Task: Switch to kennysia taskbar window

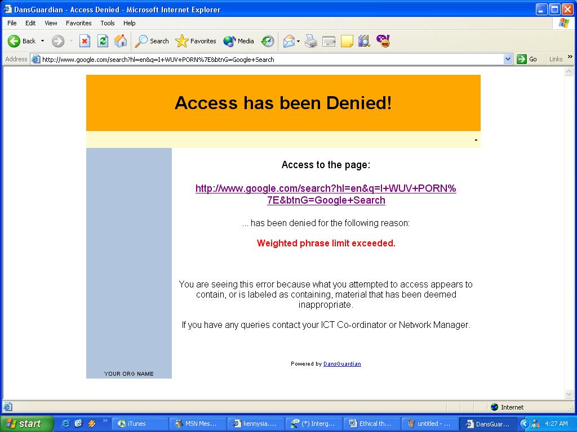Action: (255, 424)
